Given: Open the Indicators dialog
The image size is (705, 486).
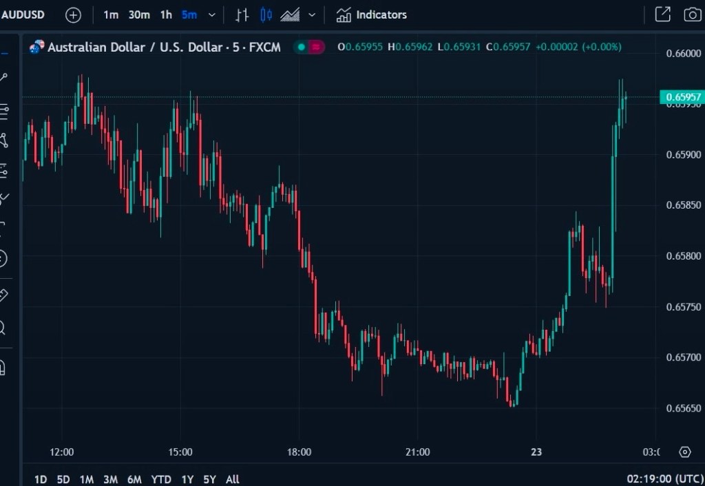Looking at the screenshot, I should (x=372, y=14).
